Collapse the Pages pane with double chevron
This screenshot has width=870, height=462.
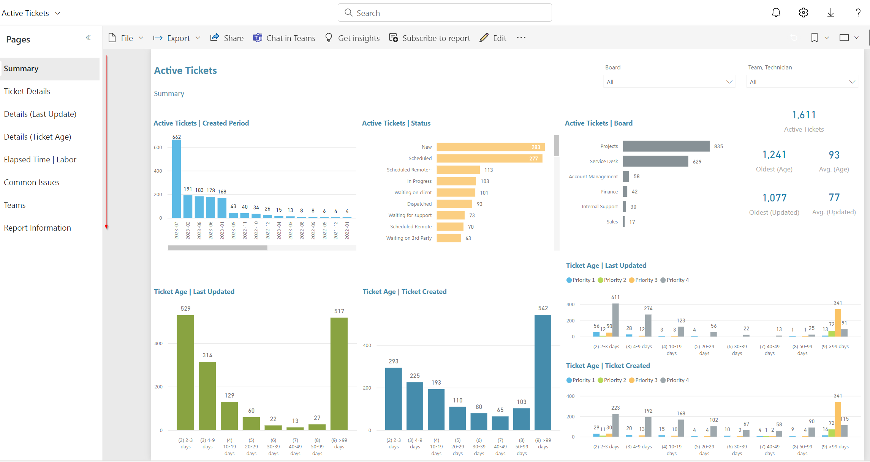(88, 38)
